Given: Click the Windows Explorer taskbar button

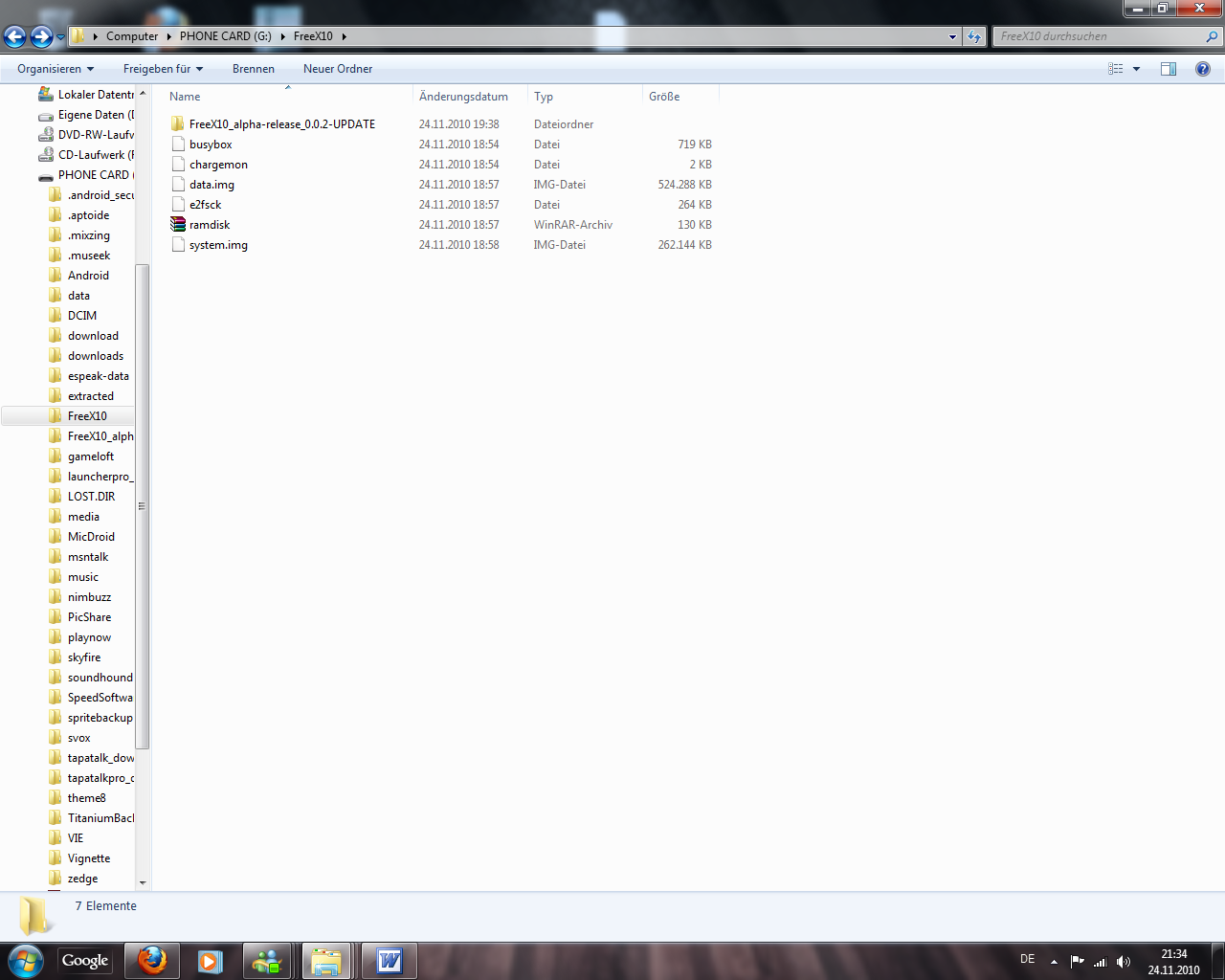Looking at the screenshot, I should point(326,961).
